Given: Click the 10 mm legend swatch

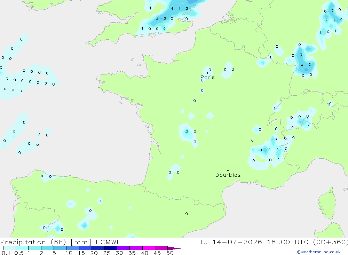Looking at the screenshot, I should (x=73, y=248).
